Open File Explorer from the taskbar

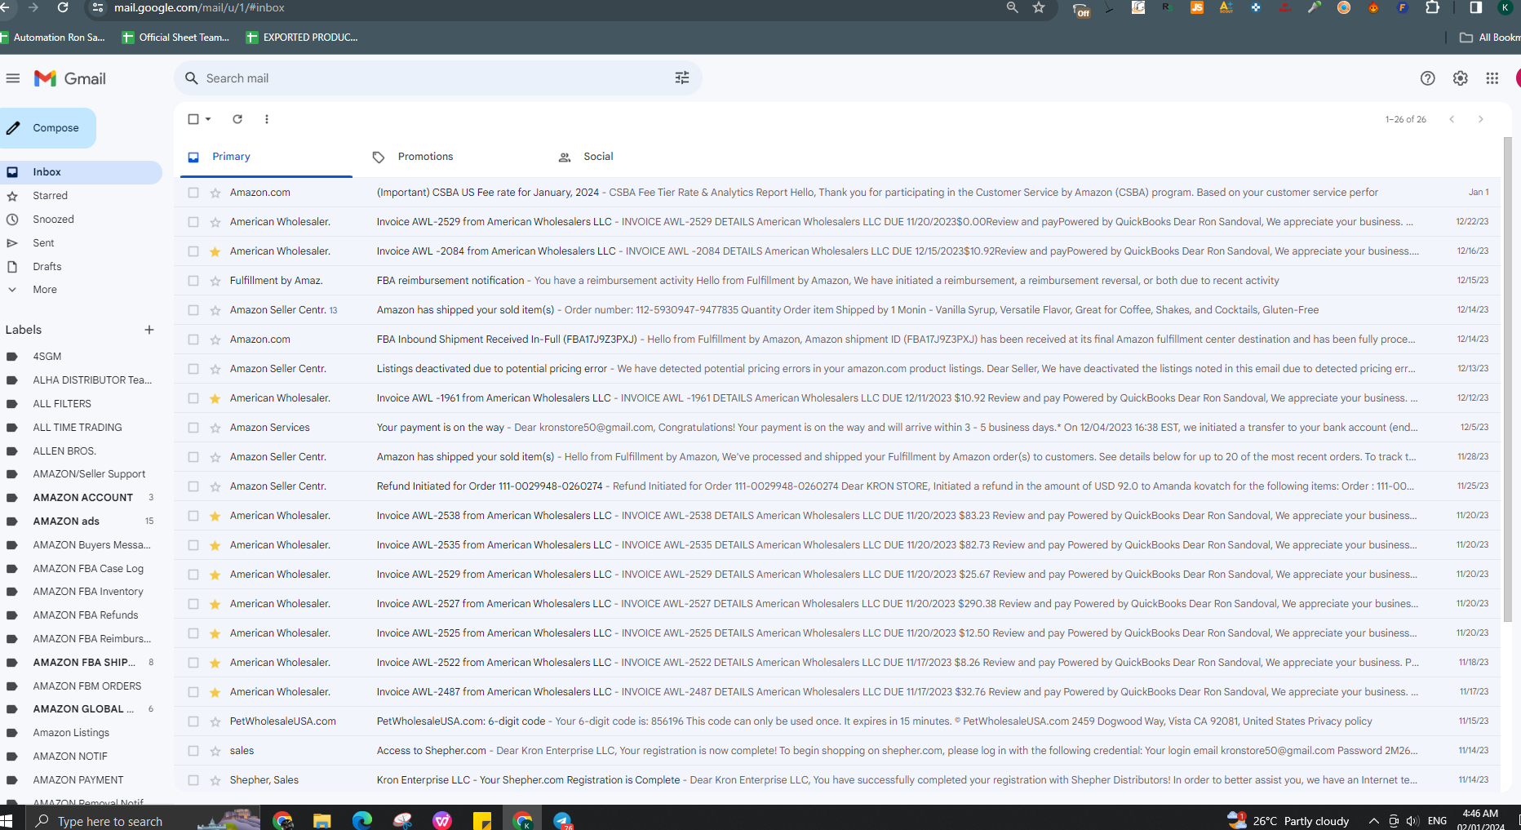pos(322,820)
